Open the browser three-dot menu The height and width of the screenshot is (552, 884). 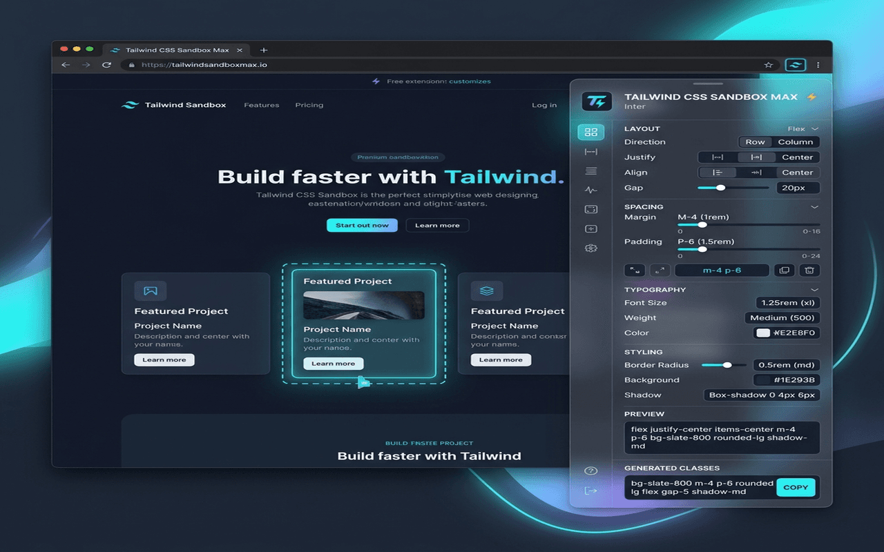(818, 65)
